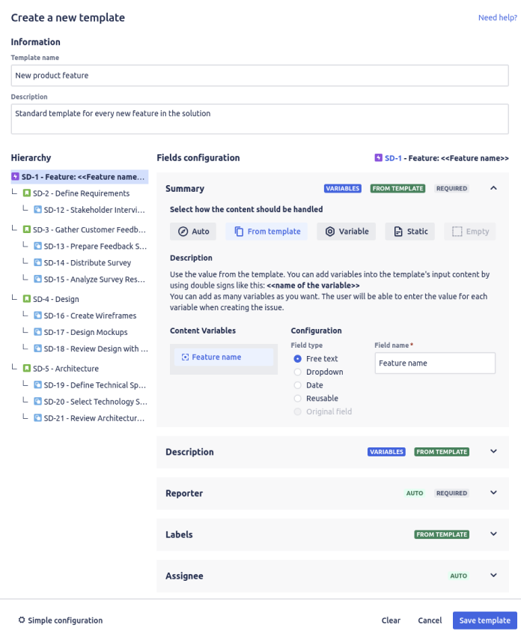Click the hexagon icon on Variable option
The width and height of the screenshot is (521, 637).
[x=330, y=232]
